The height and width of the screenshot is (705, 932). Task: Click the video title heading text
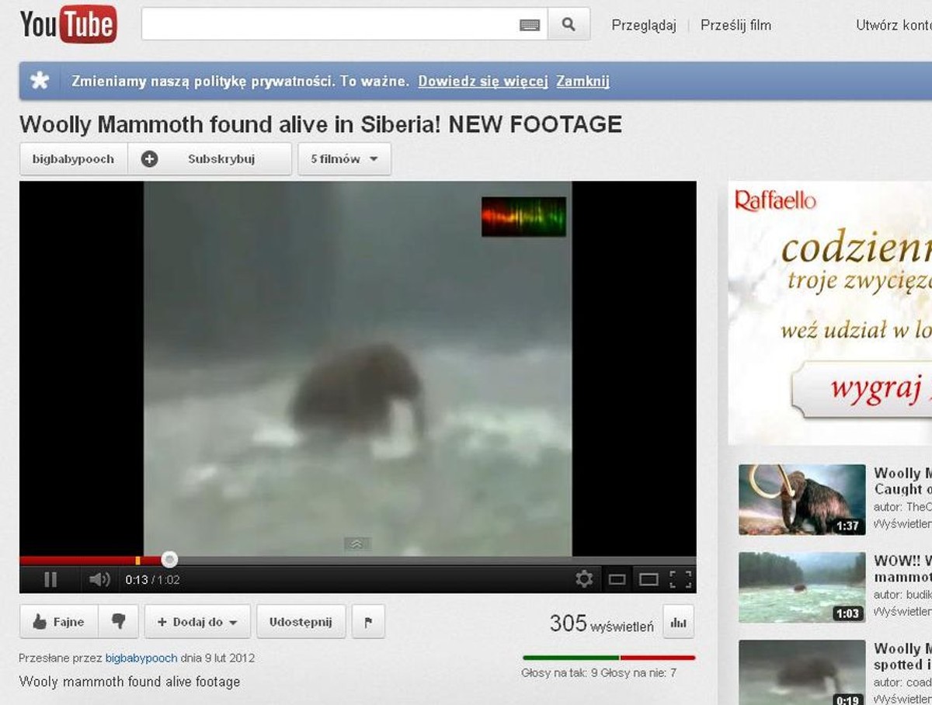[321, 124]
